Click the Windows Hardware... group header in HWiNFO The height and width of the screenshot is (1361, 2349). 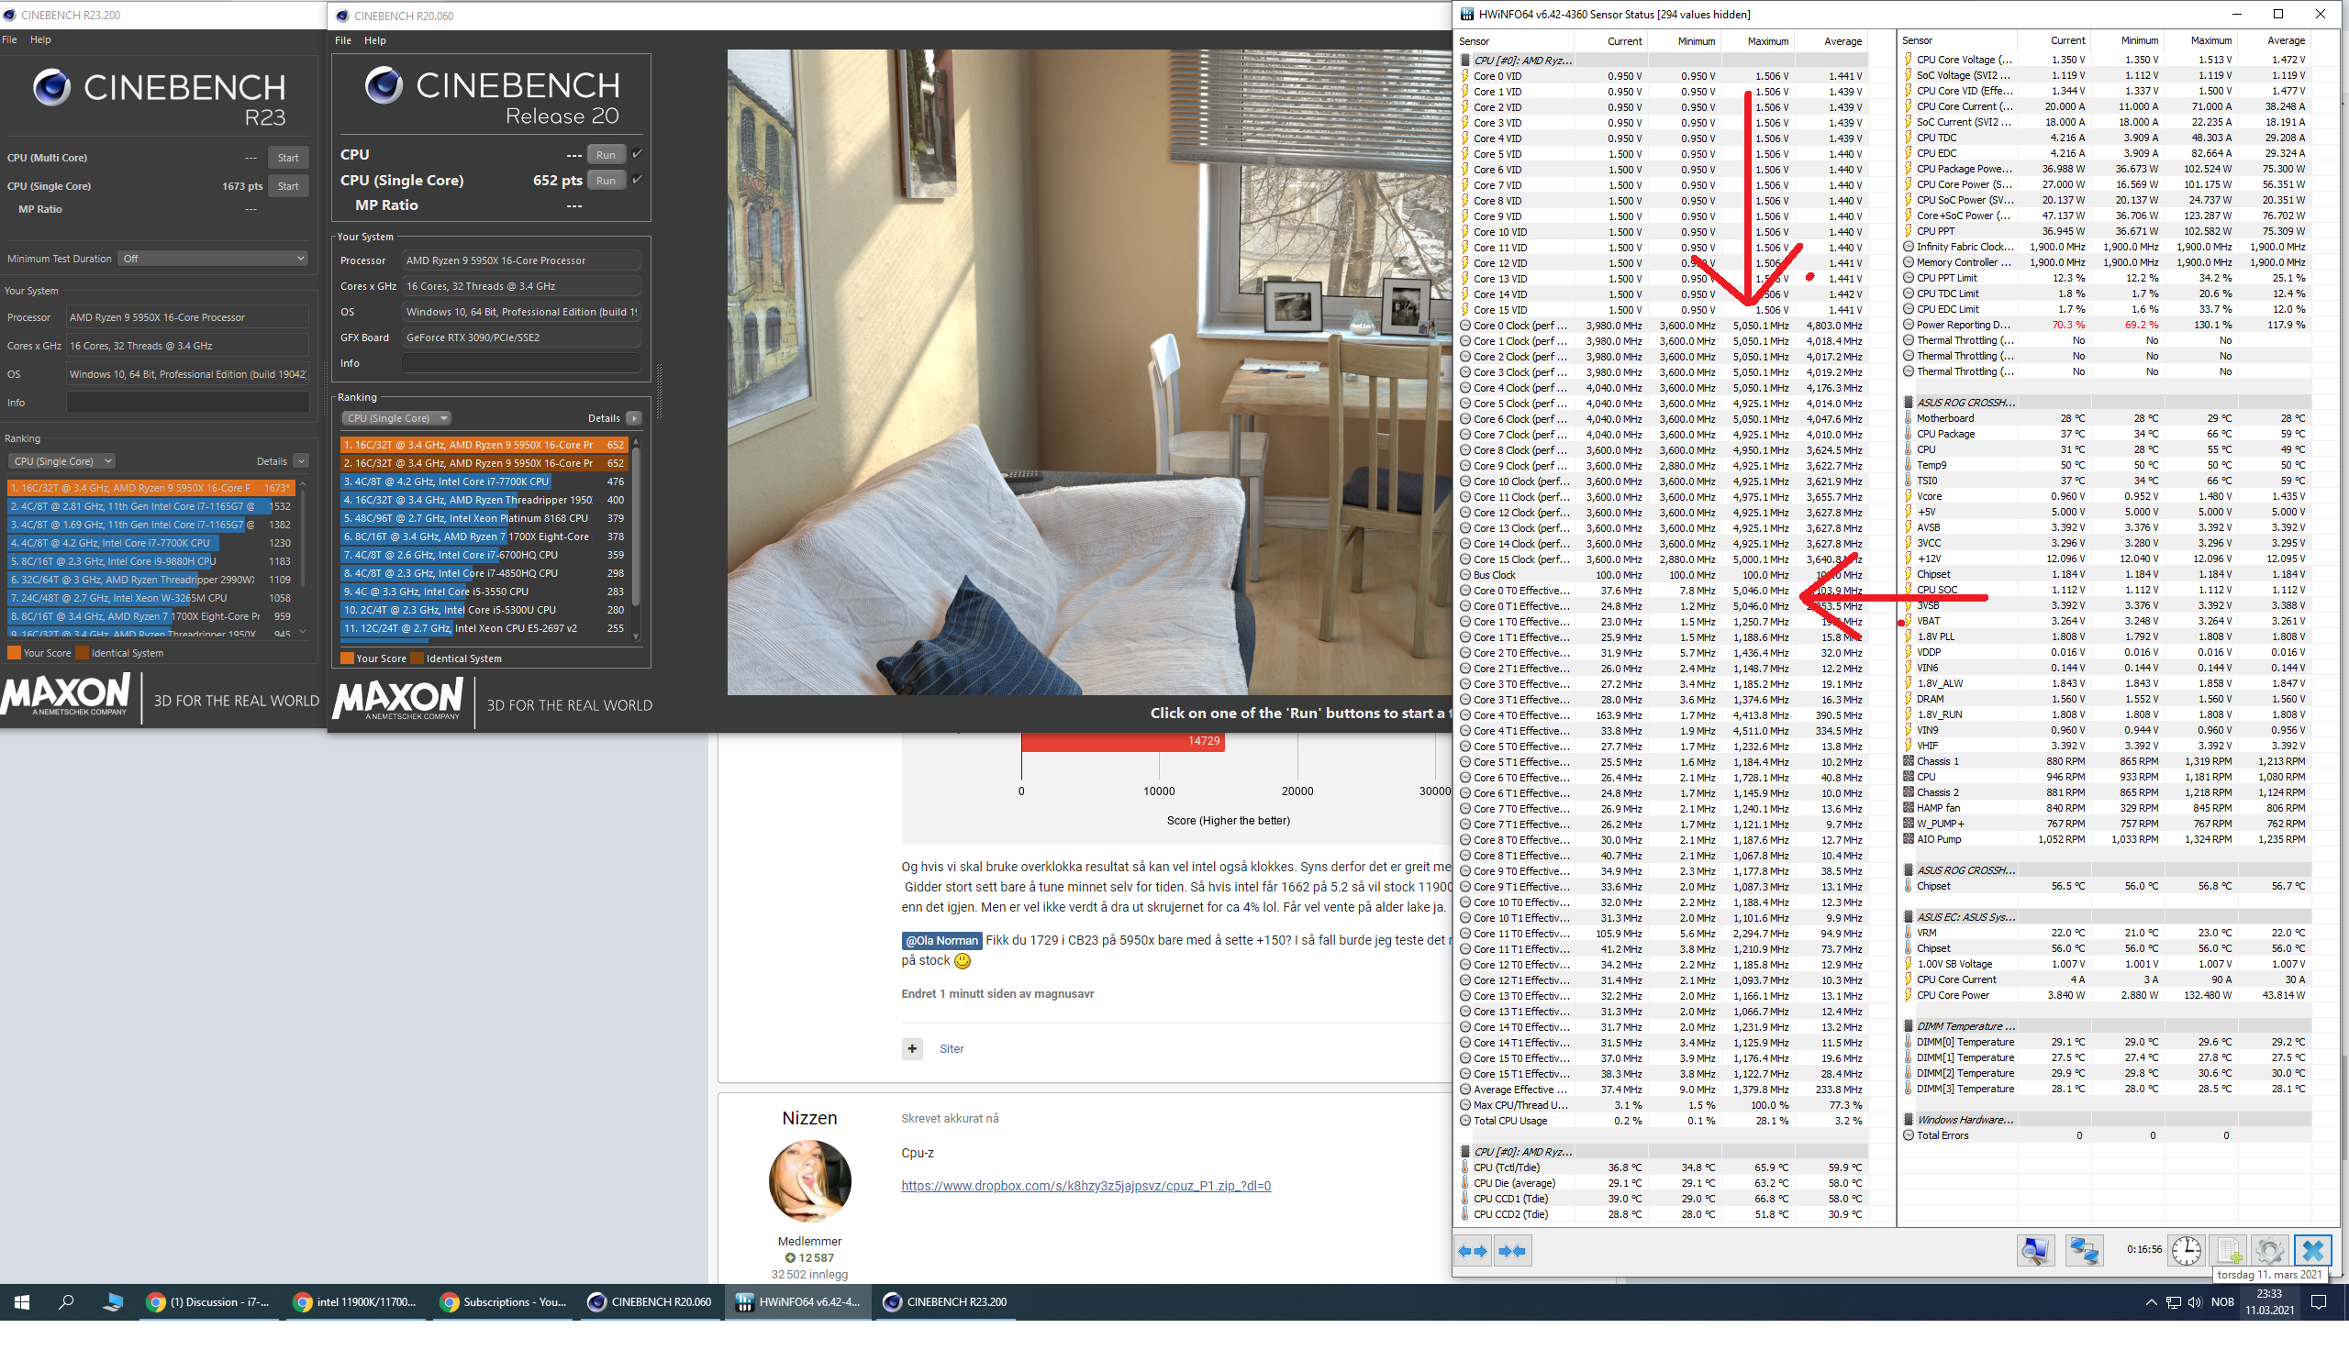click(1964, 1119)
